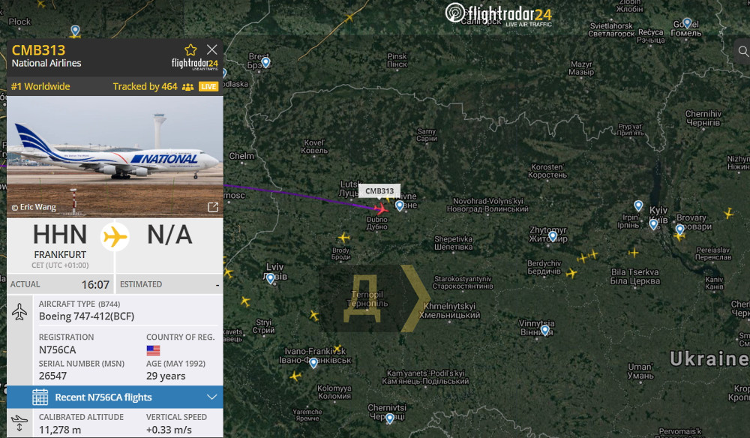Select the yellow aircraft near Brody
Viewport: 750px width, 438px height.
click(x=344, y=237)
